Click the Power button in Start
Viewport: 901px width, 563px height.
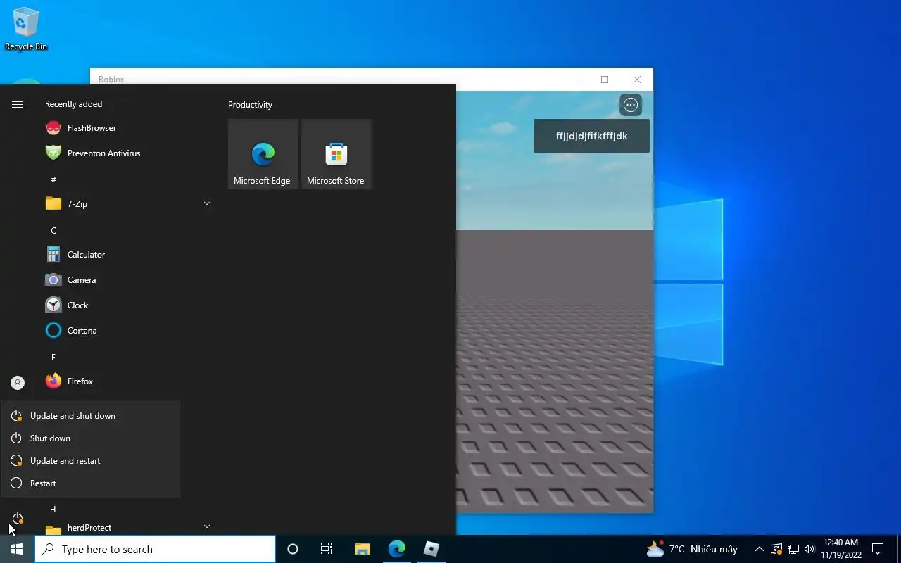18,519
